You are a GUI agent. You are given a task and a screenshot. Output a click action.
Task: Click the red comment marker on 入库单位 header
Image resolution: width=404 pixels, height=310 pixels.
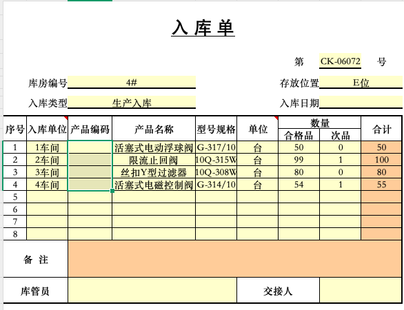(x=66, y=118)
